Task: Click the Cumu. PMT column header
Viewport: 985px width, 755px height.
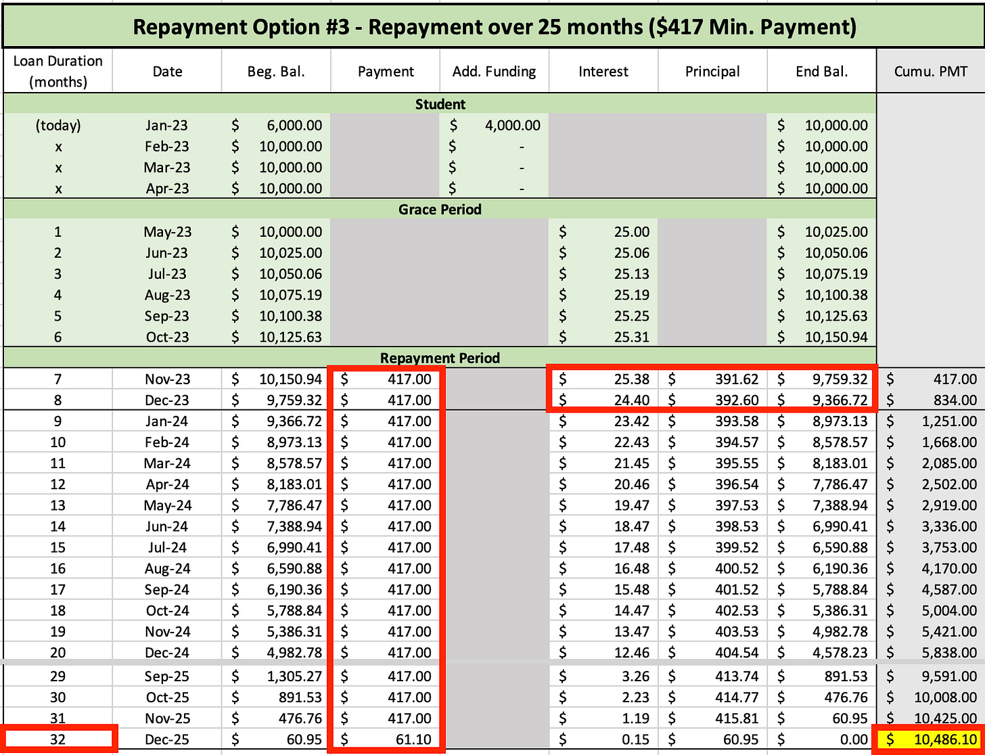Action: (x=931, y=71)
